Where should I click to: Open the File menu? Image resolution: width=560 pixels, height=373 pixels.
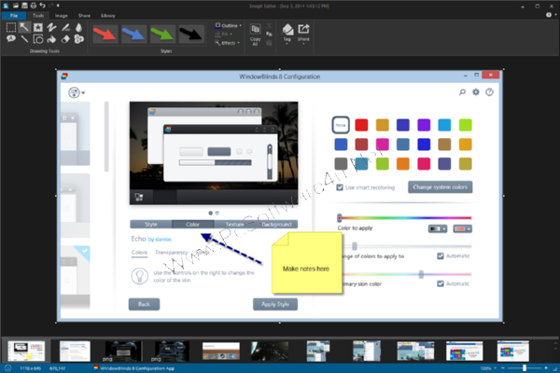(x=14, y=16)
